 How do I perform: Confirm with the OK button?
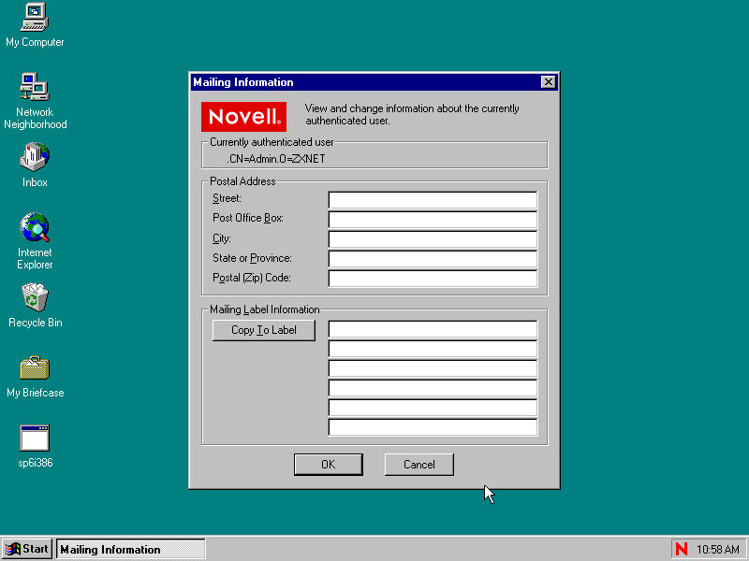[329, 465]
